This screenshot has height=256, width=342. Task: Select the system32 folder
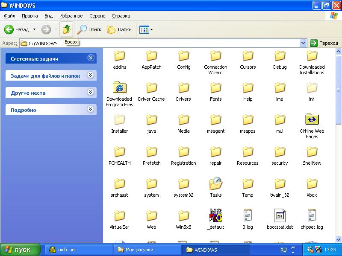pos(183,188)
